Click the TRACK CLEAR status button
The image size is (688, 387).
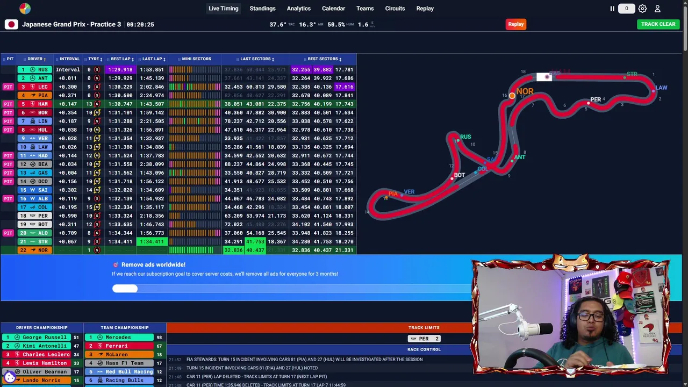click(658, 24)
